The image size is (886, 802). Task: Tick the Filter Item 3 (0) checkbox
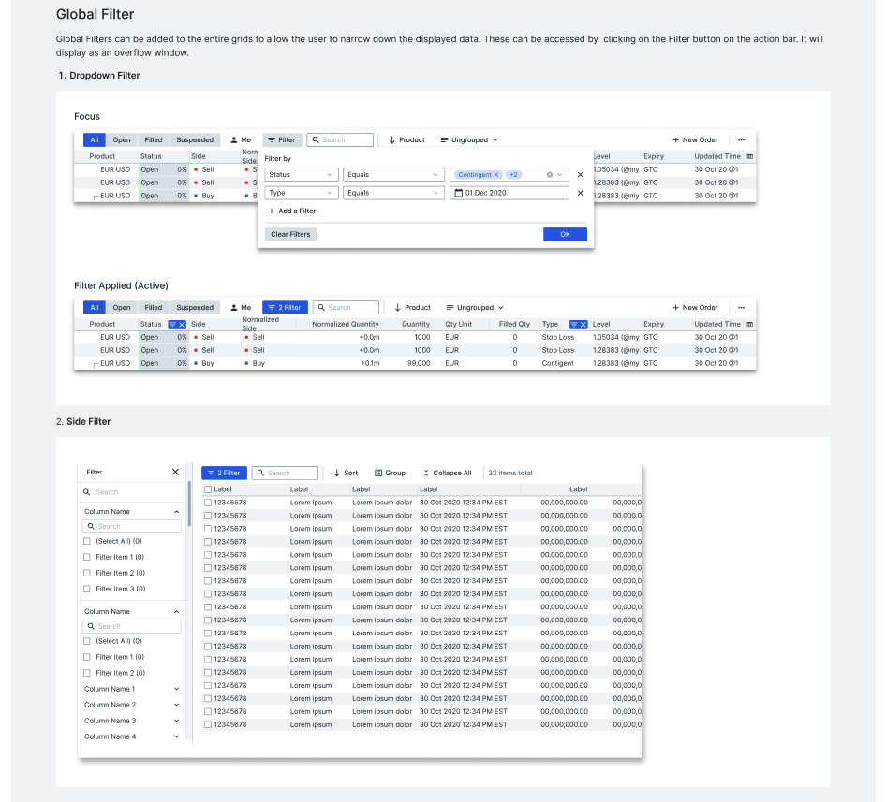click(x=87, y=589)
